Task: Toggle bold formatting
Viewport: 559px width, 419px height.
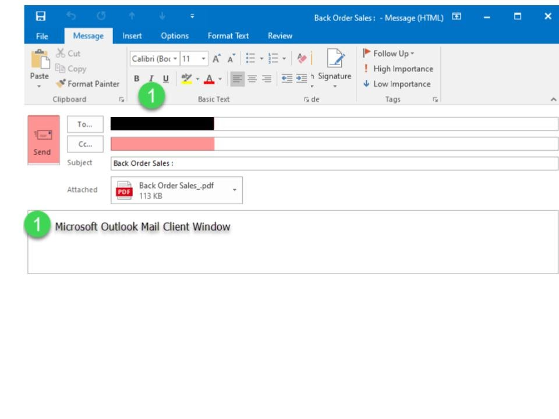Action: (137, 78)
